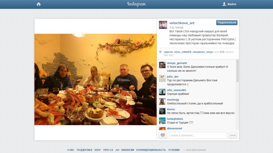Open turkeyhotels commenter avatar

coord(162,121)
